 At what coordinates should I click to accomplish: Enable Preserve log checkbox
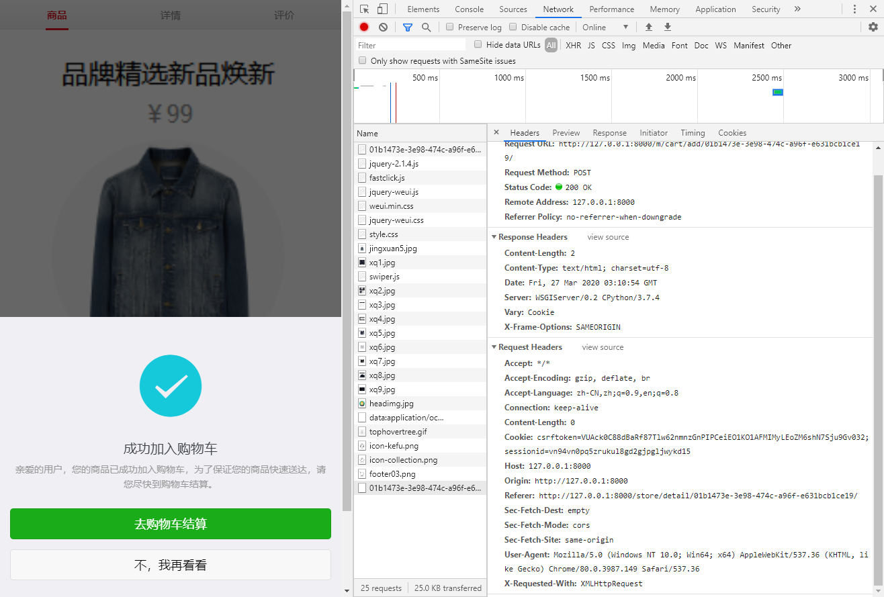click(450, 27)
